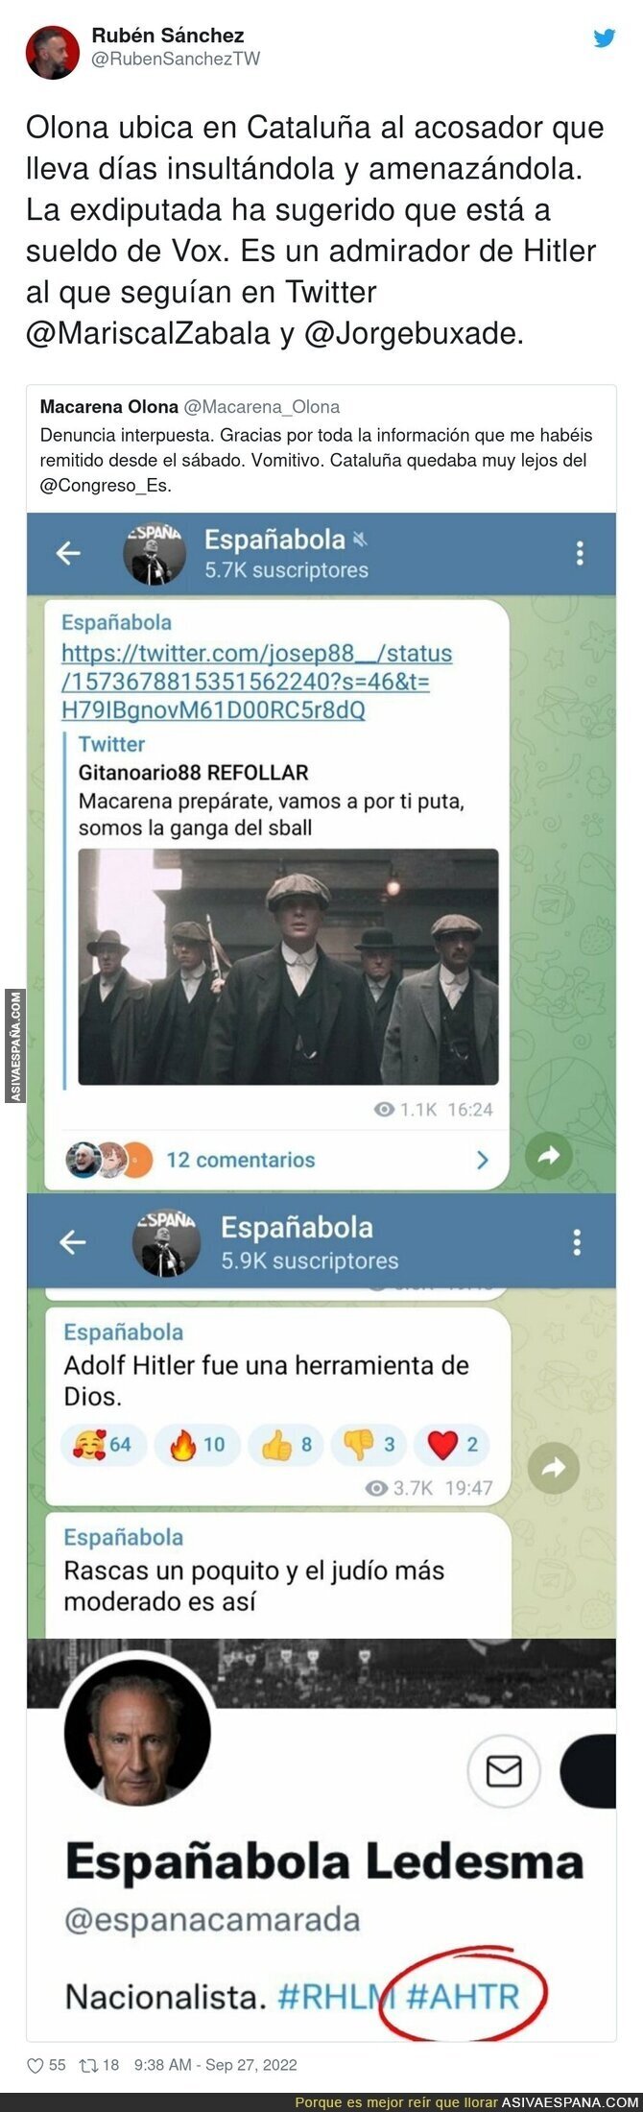Toggle the fire reaction with 10
This screenshot has width=643, height=2112.
click(x=198, y=1445)
